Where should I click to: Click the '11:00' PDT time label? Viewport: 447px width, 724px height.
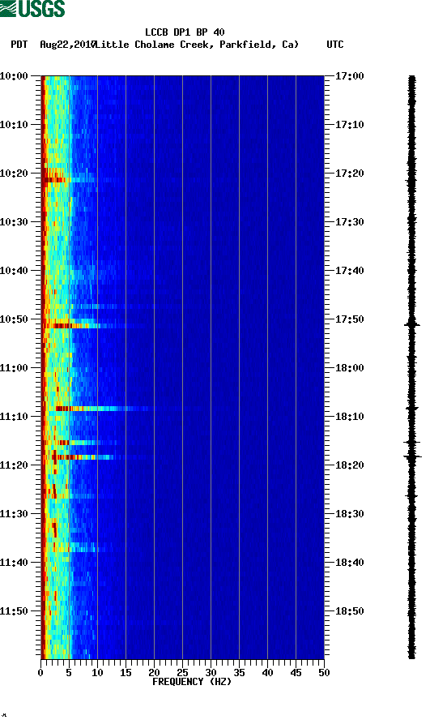(x=14, y=368)
